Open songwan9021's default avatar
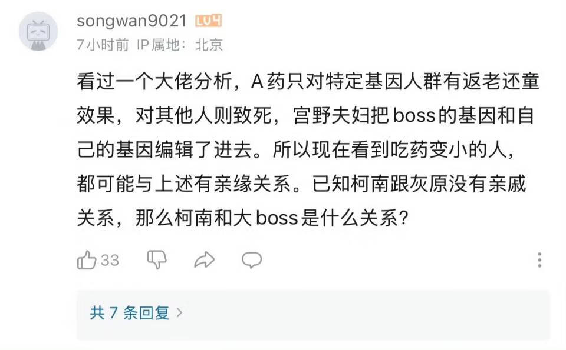566x350 pixels. point(38,32)
